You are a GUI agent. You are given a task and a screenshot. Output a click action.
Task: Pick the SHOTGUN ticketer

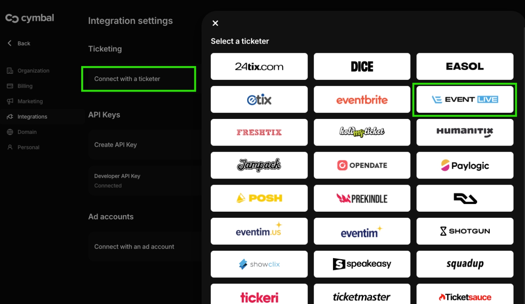(x=465, y=231)
